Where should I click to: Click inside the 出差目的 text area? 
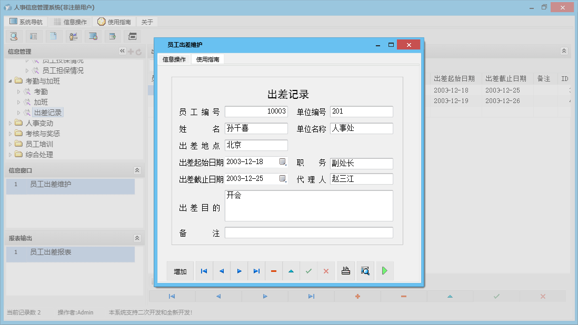308,206
